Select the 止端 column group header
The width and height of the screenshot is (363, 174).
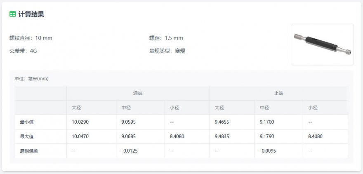278,93
